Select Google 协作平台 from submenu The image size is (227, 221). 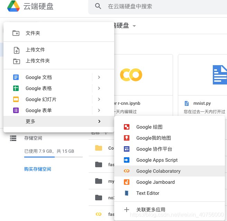pos(170,149)
